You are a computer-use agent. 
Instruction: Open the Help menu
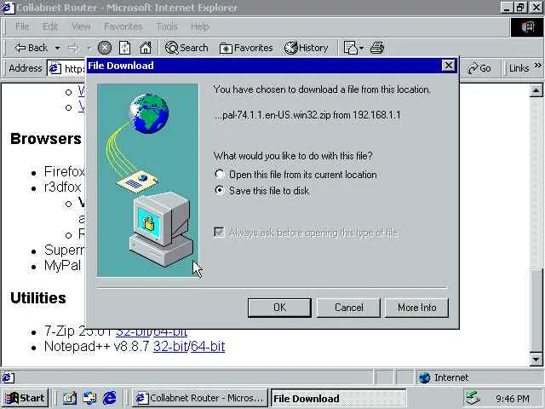tap(200, 26)
